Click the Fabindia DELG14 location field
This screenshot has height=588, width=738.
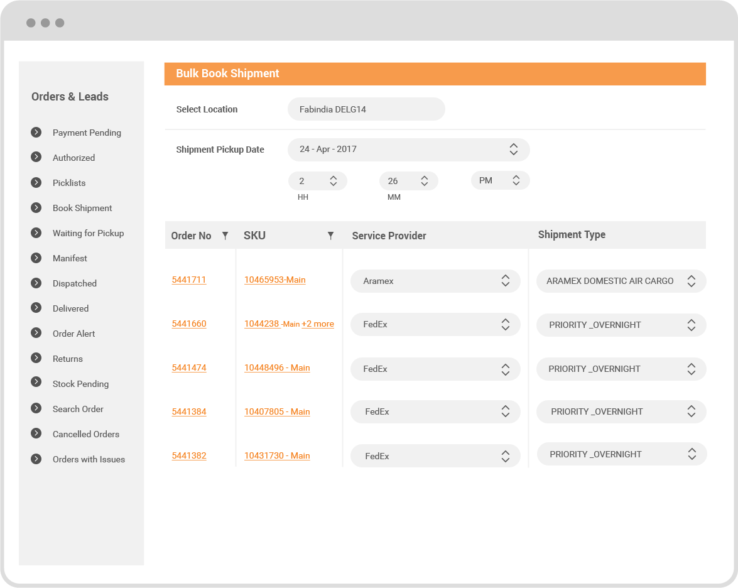click(x=366, y=109)
